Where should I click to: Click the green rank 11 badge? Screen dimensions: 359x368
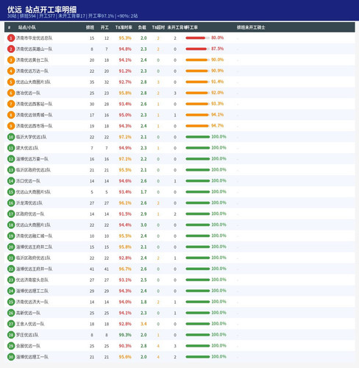click(x=11, y=148)
